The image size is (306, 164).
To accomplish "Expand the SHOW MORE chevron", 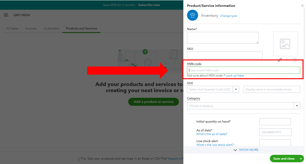I will (235, 150).
